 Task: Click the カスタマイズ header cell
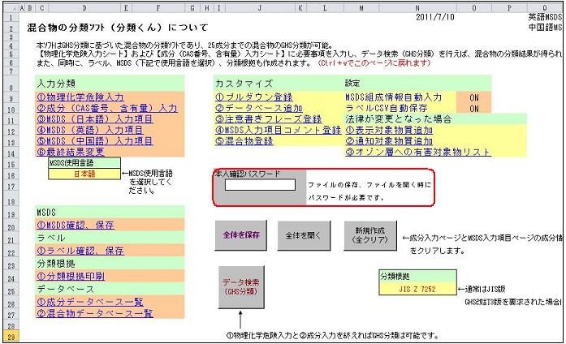(279, 84)
